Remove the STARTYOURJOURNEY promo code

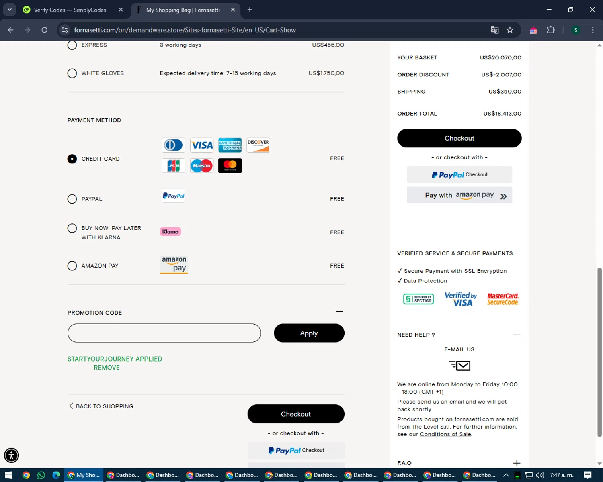[x=107, y=368]
